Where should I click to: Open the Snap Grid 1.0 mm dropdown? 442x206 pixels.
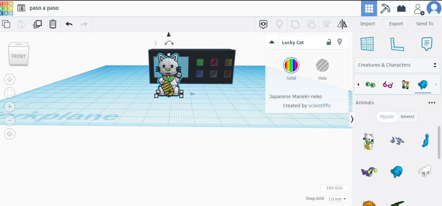point(337,199)
